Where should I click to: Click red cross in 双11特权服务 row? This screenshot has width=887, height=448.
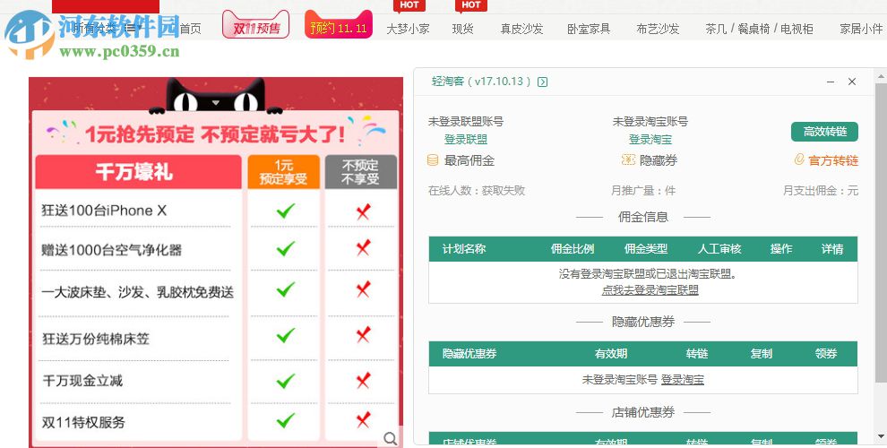pyautogui.click(x=363, y=419)
